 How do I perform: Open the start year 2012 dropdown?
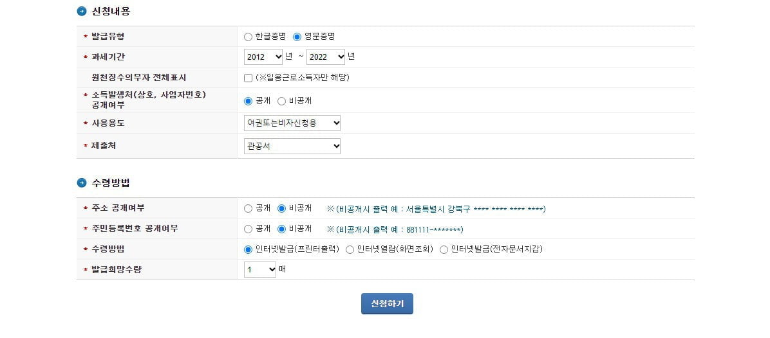pos(263,57)
